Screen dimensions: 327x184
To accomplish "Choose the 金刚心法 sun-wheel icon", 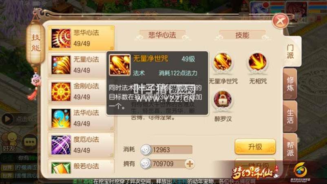I will 61,92.
